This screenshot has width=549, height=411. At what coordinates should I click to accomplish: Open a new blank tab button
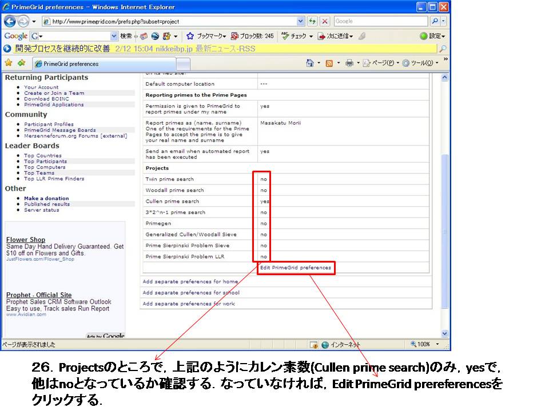tap(184, 65)
